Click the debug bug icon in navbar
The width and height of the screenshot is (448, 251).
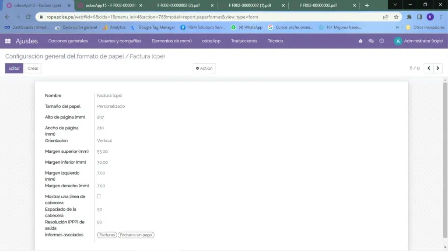(360, 41)
